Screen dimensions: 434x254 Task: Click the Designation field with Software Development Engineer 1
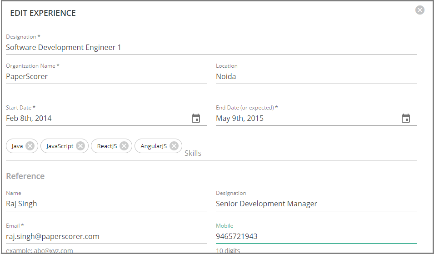point(211,48)
